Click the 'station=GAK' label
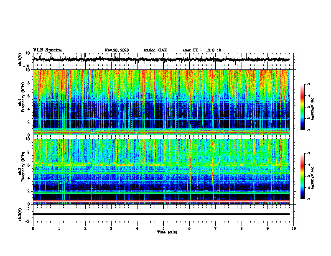The height and width of the screenshot is (256, 331). coord(155,50)
